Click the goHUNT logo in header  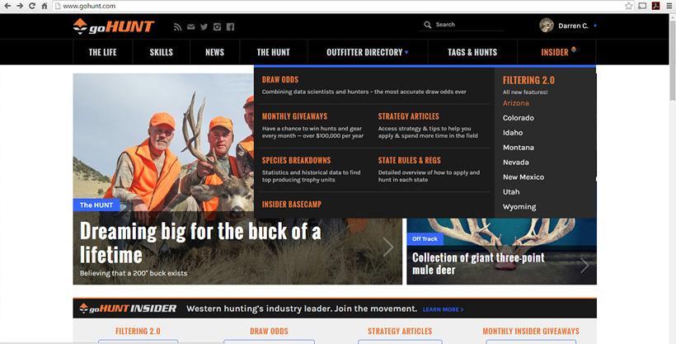(113, 26)
